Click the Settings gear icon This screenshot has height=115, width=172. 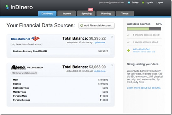pyautogui.click(x=129, y=3)
